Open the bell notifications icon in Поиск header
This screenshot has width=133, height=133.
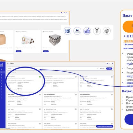tap(110, 63)
